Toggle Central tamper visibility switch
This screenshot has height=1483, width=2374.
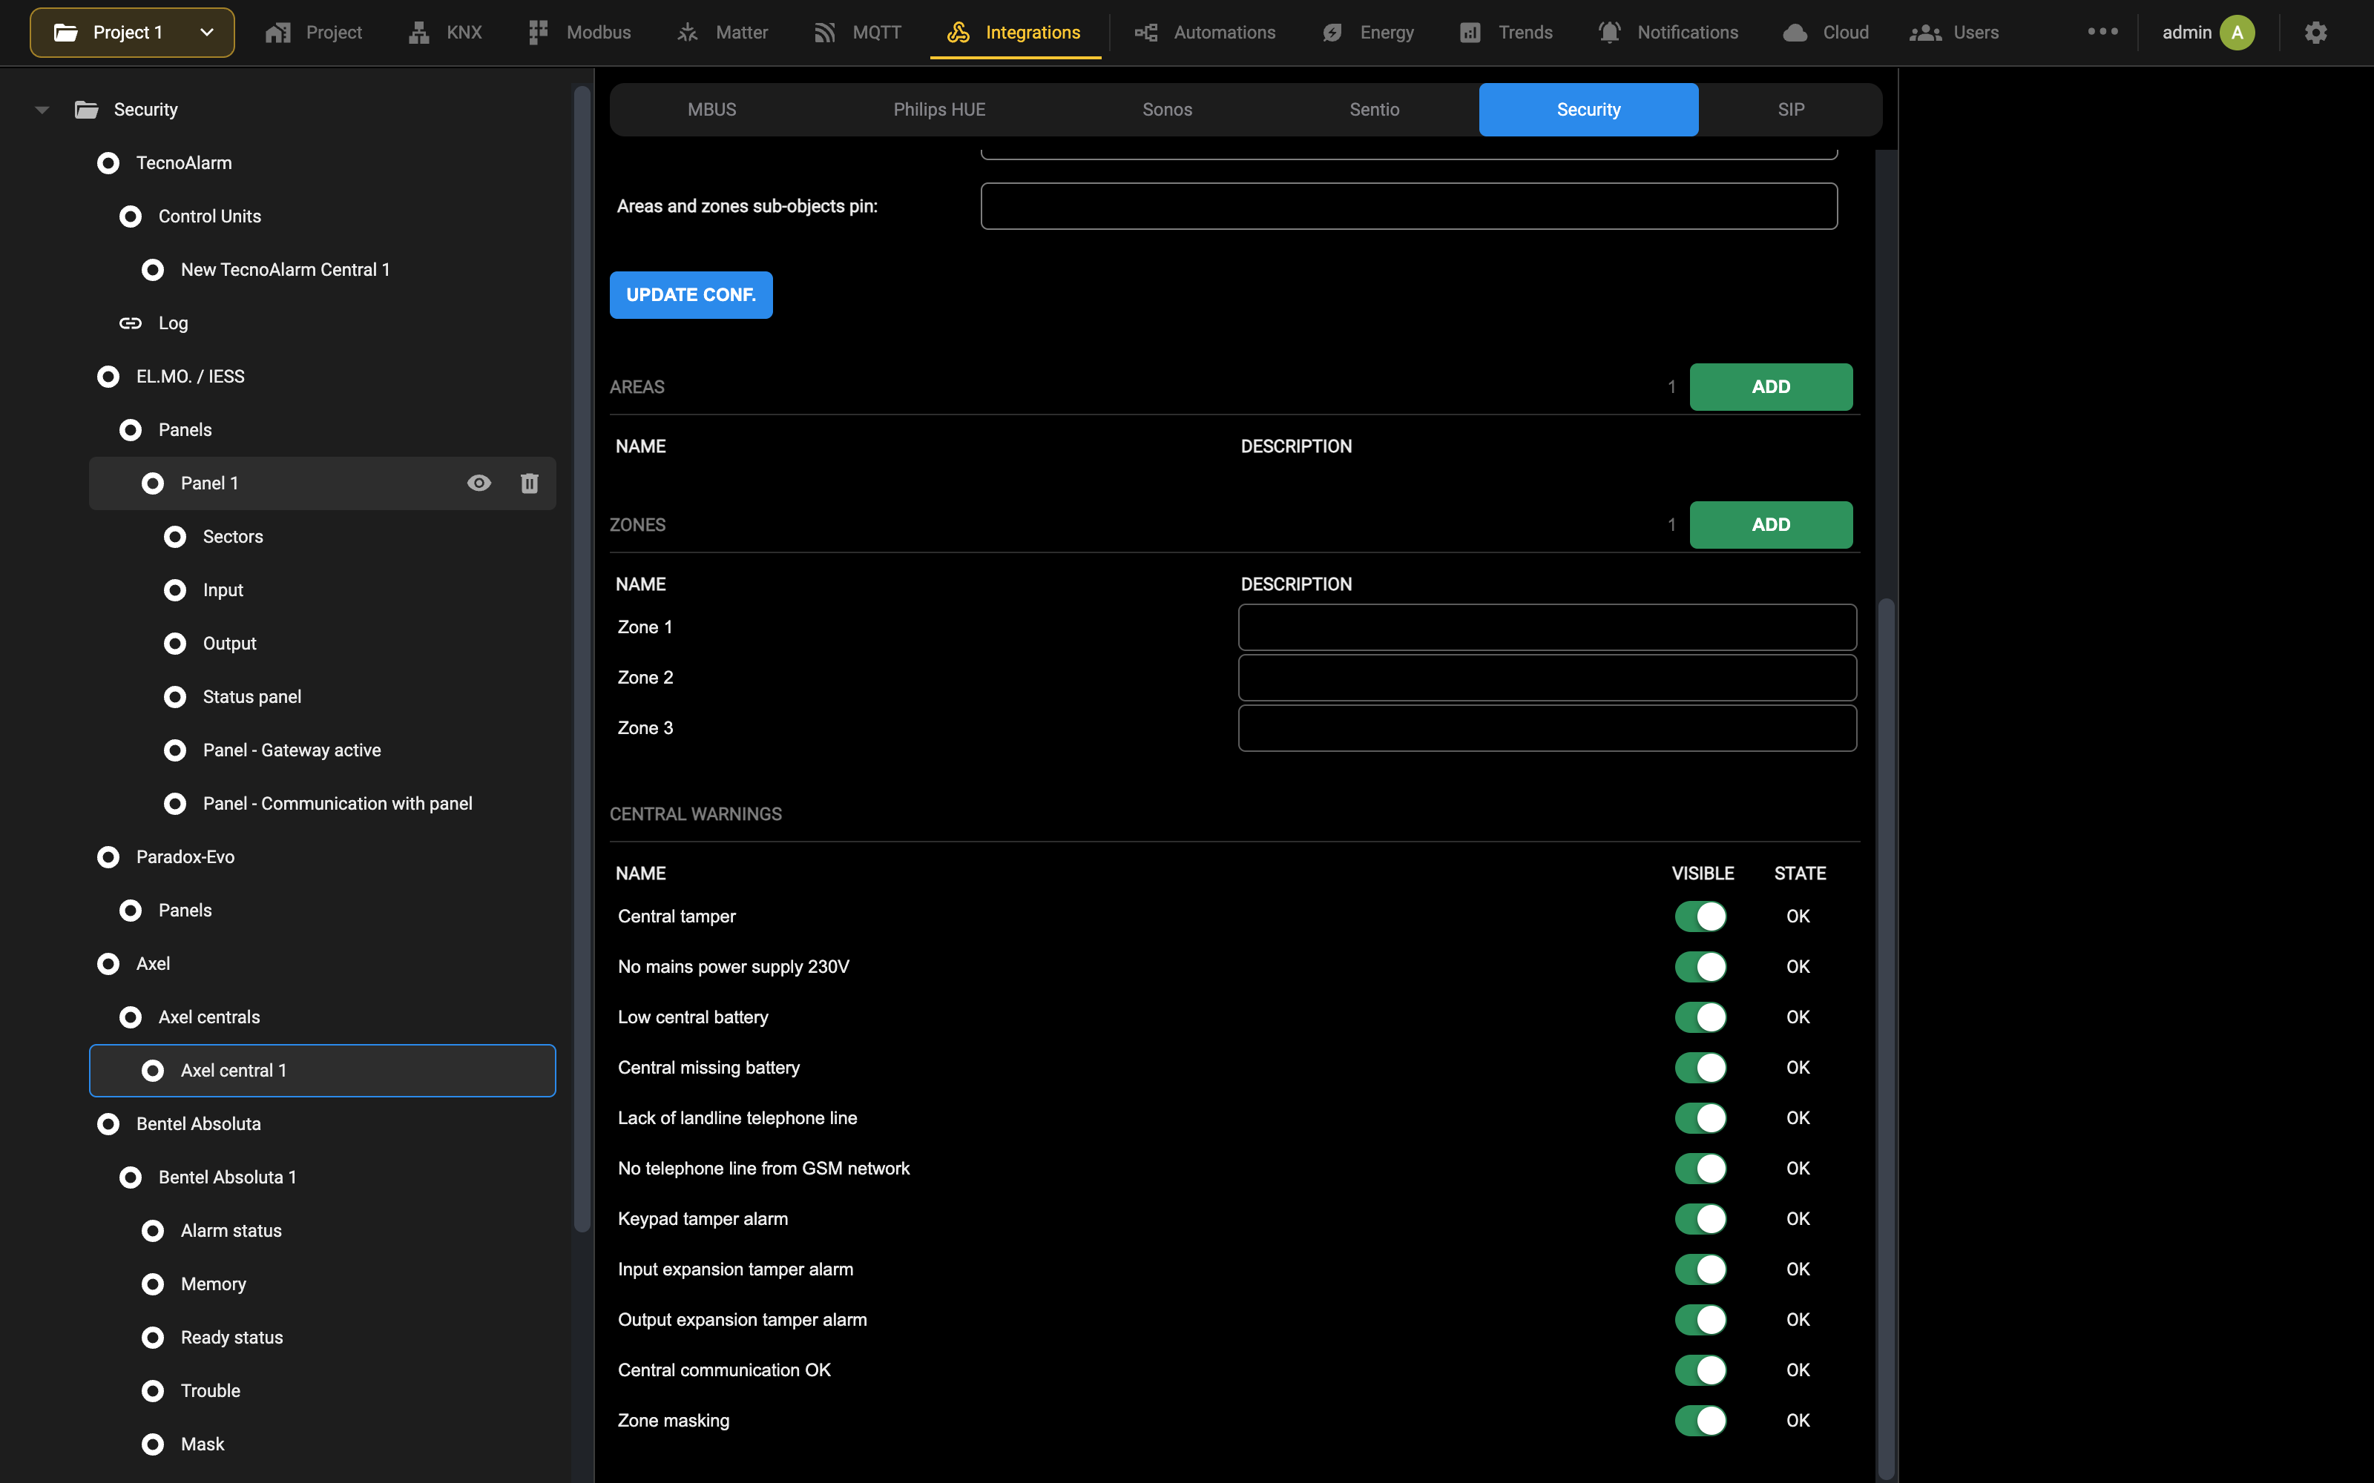coord(1701,916)
